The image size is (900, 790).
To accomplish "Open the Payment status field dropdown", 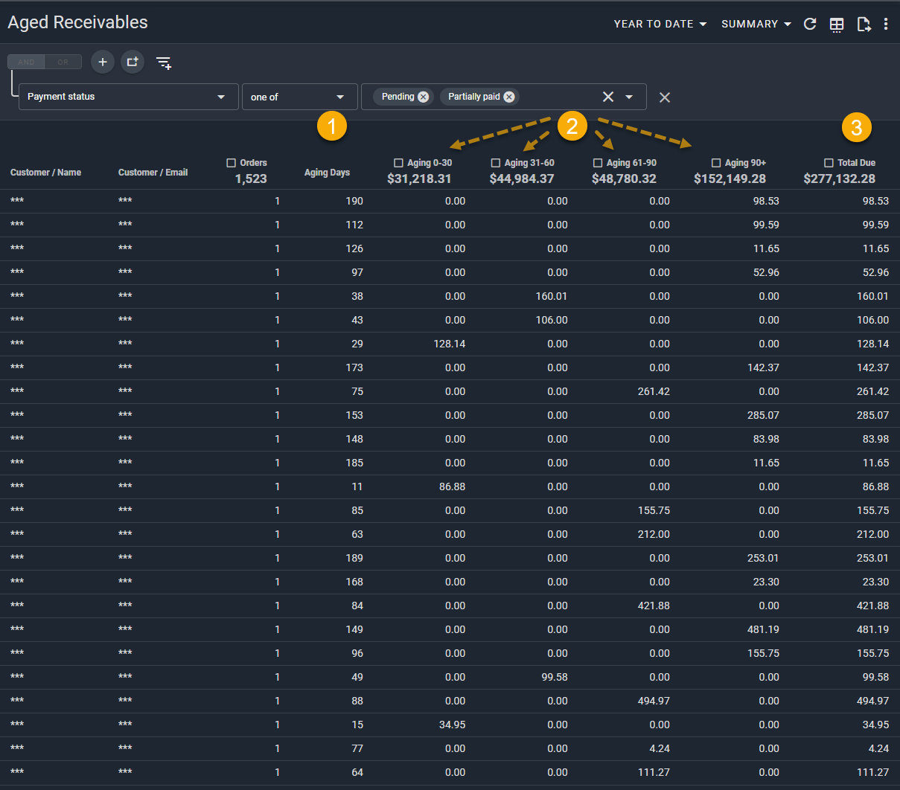I will (x=128, y=97).
